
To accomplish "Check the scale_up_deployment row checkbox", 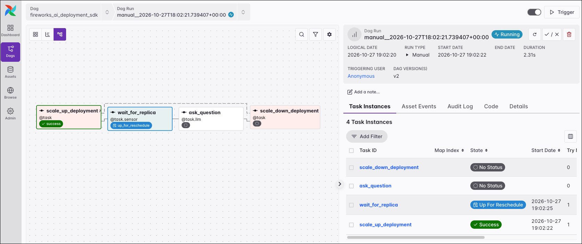I will pyautogui.click(x=351, y=225).
